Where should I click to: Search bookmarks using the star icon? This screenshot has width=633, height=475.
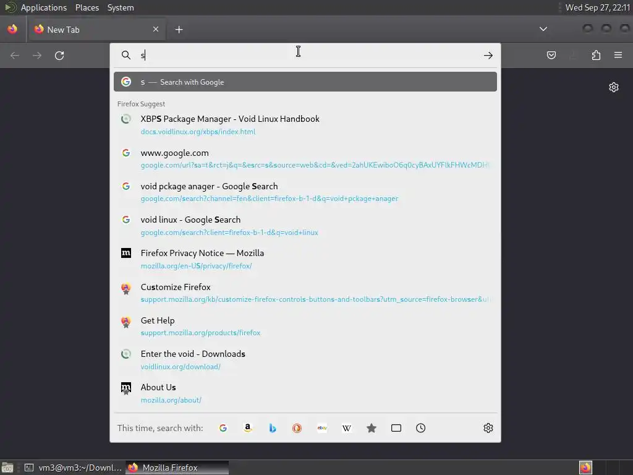372,428
